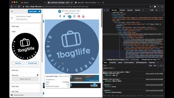The height and width of the screenshot is (98, 174).
Task: Click the Instagram icon in the preview header
Action: pyautogui.click(x=74, y=16)
